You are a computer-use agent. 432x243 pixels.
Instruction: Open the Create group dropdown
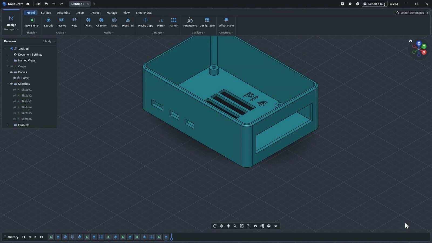coord(61,33)
